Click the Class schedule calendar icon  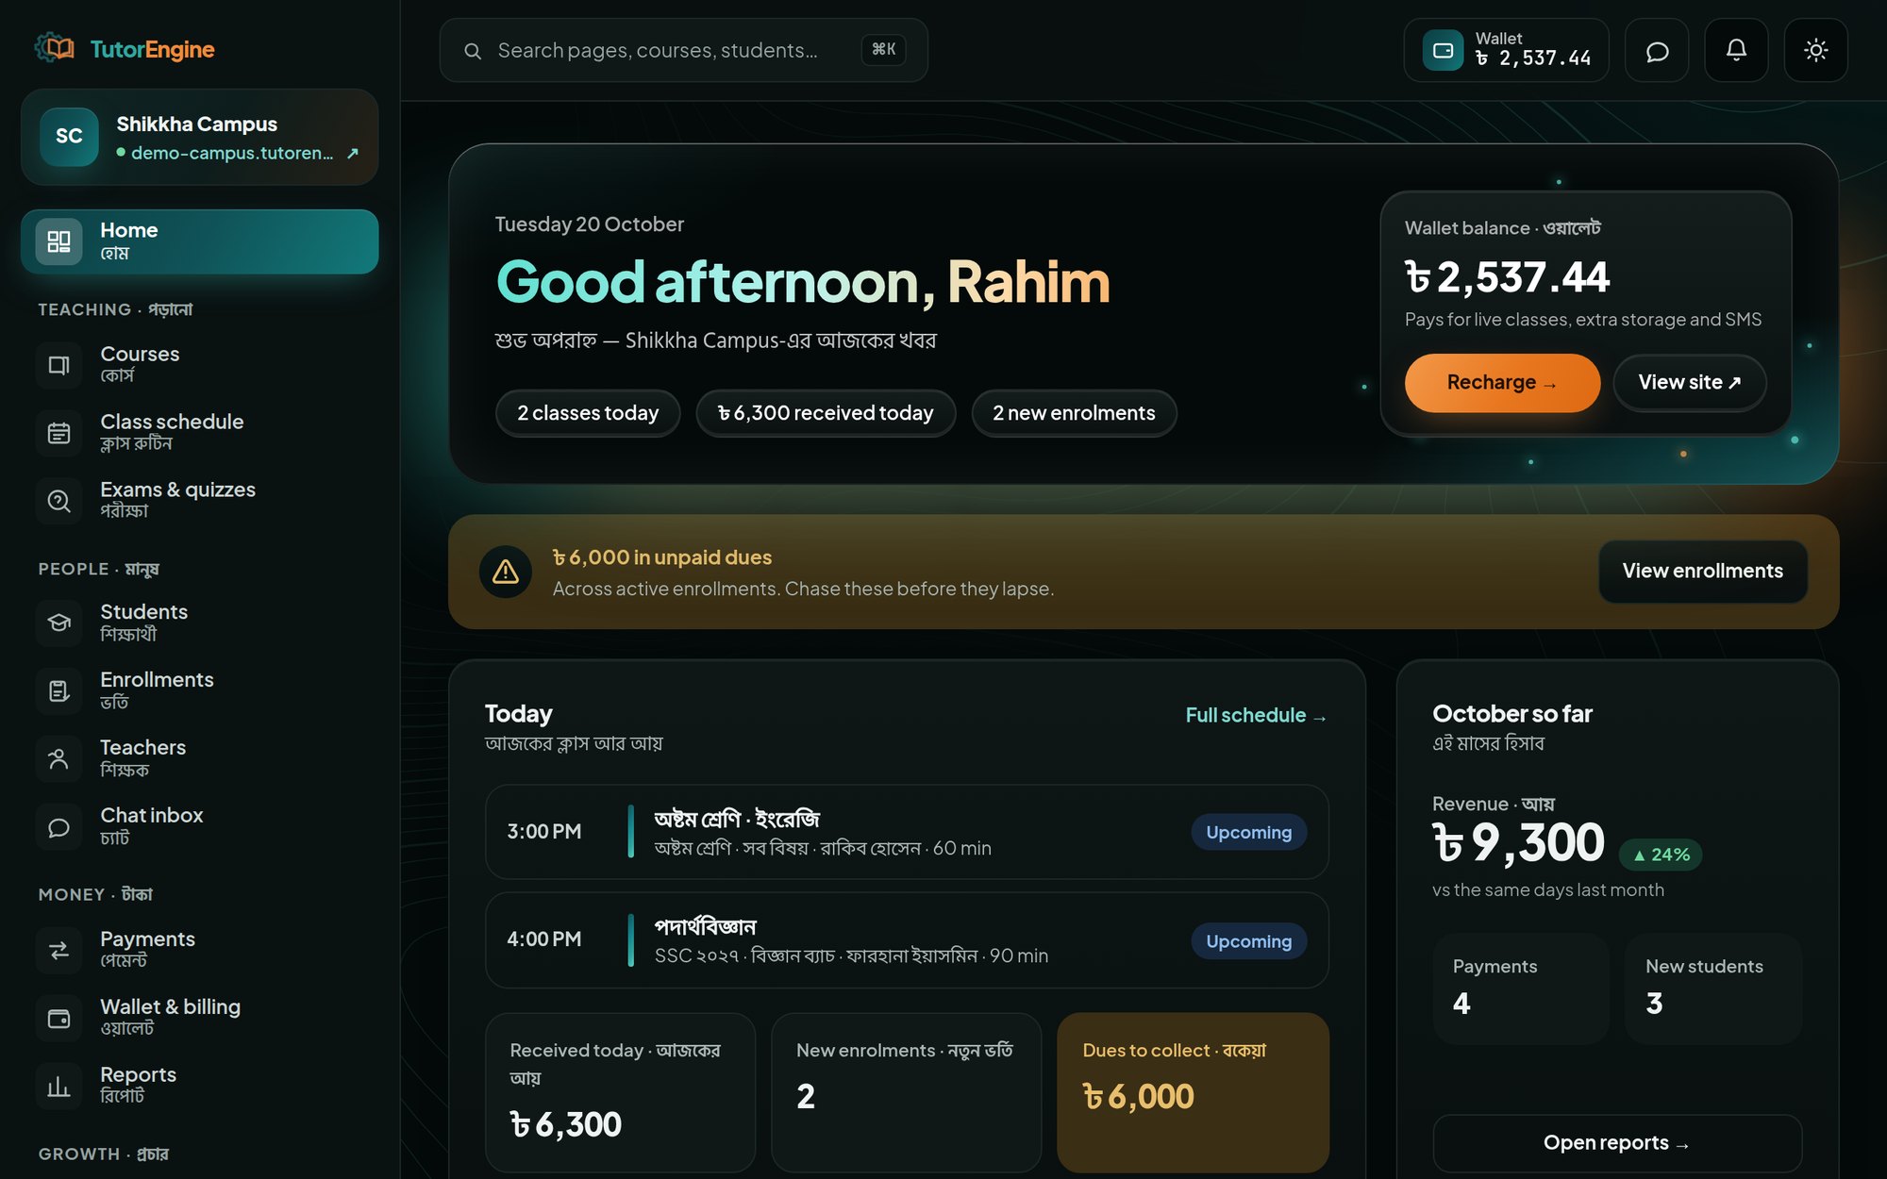pyautogui.click(x=59, y=433)
